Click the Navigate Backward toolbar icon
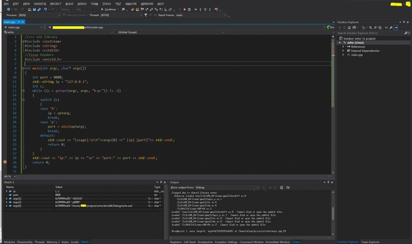The height and width of the screenshot is (244, 412). coord(8,9)
